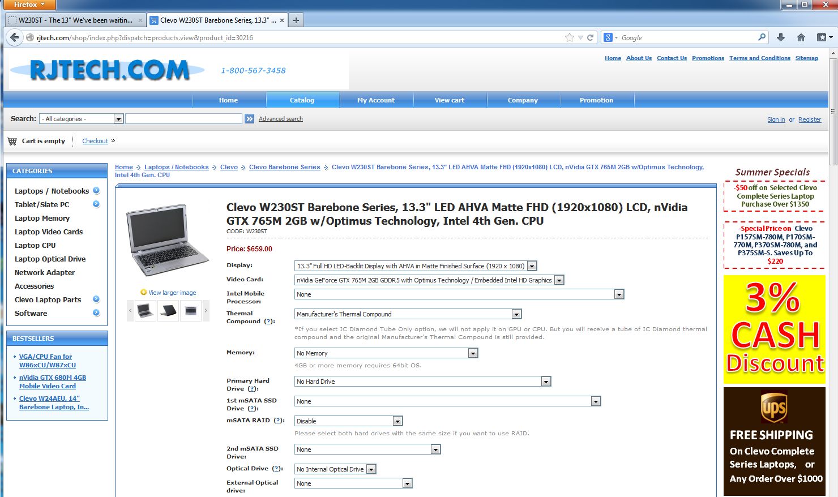Expand Laptops / Notebooks category arrow

(96, 191)
